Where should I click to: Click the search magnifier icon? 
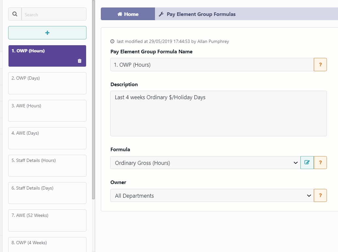(15, 14)
